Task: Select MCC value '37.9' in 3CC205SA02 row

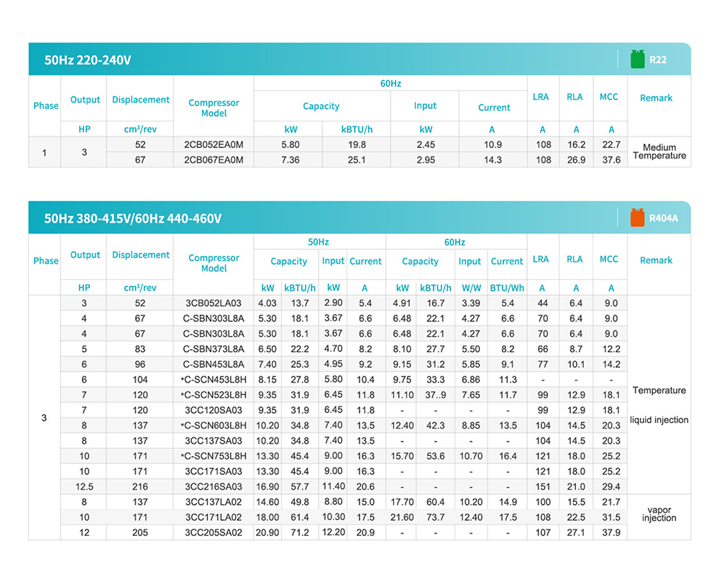Action: [x=611, y=532]
